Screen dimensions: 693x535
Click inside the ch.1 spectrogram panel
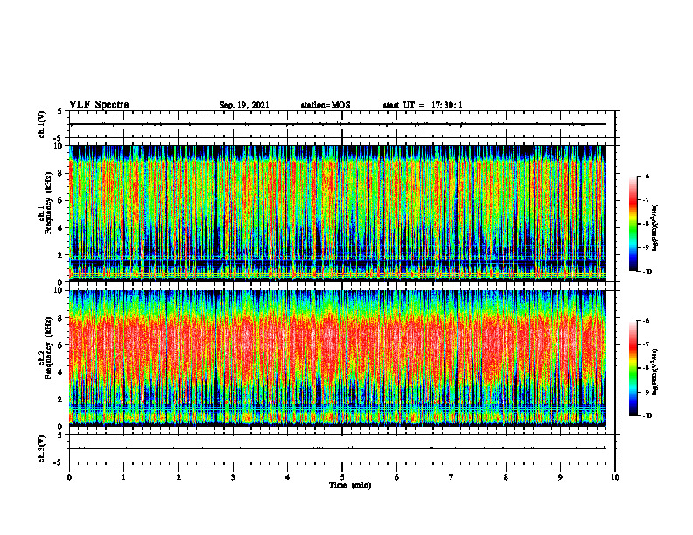(x=338, y=213)
